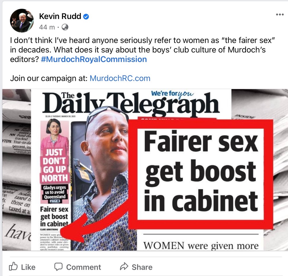The height and width of the screenshot is (276, 288).
Task: Visit the MurdochRC.com link
Action: point(120,78)
